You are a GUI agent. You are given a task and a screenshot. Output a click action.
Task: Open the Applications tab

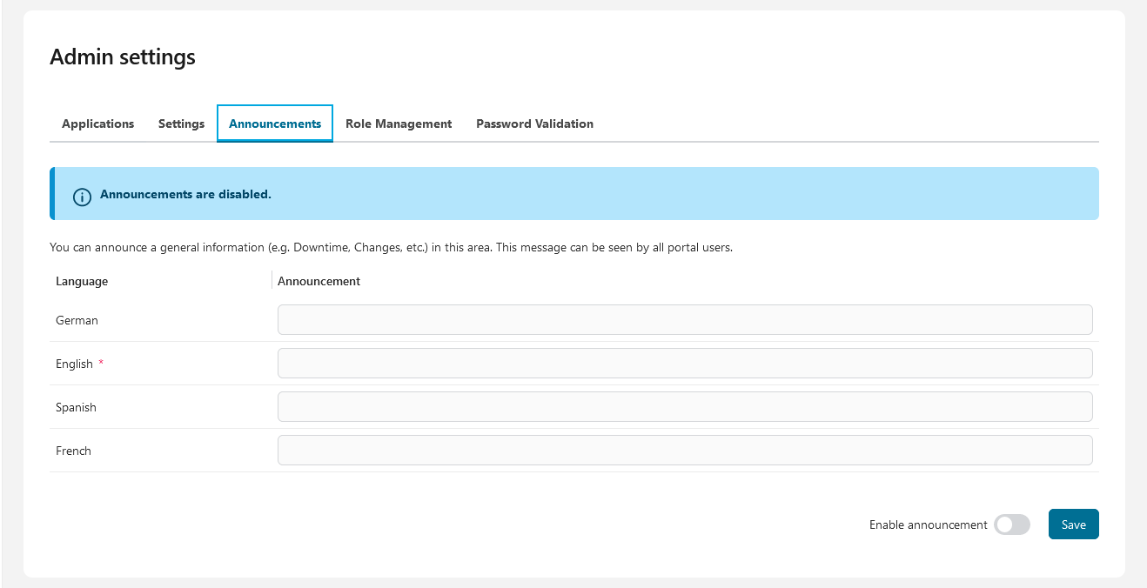tap(97, 124)
